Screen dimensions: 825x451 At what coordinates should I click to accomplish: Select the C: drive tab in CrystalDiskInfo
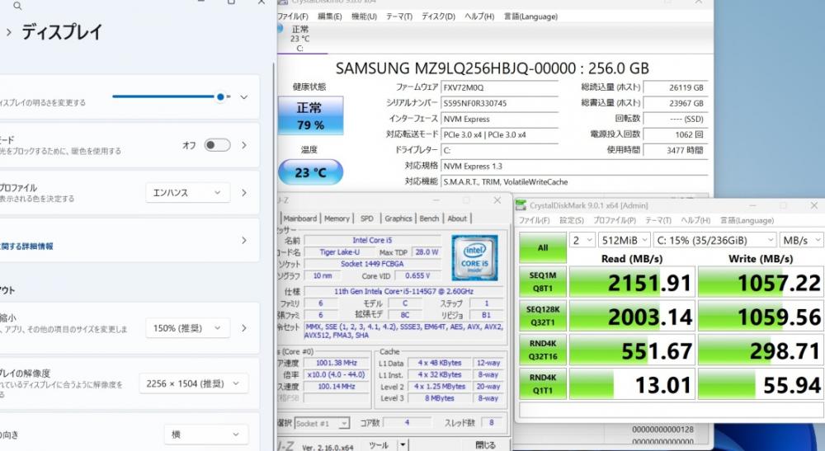pyautogui.click(x=301, y=39)
